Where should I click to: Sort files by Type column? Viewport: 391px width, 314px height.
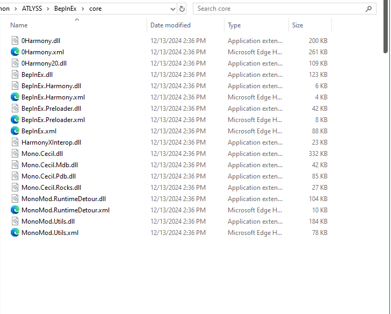(234, 25)
